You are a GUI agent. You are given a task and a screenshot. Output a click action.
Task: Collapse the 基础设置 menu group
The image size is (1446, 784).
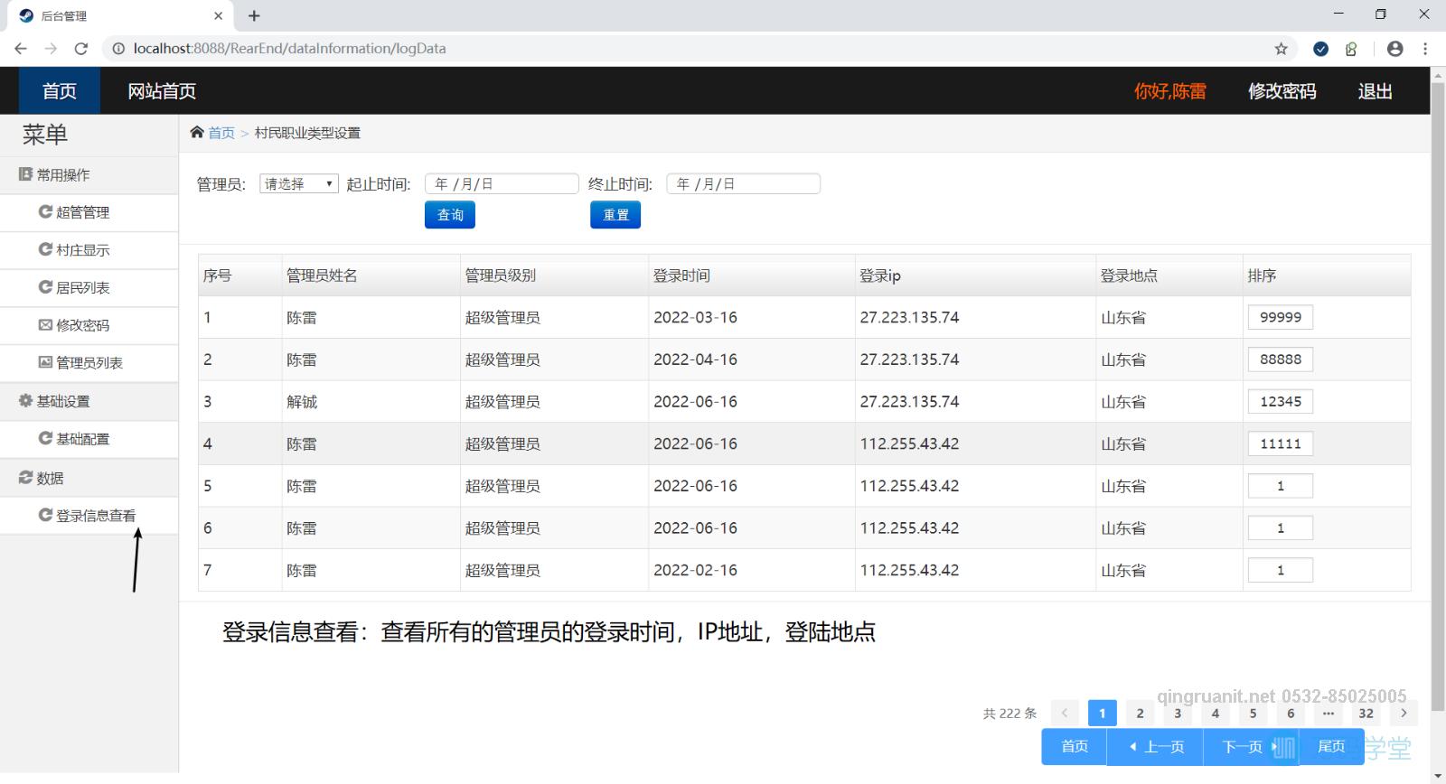[89, 401]
